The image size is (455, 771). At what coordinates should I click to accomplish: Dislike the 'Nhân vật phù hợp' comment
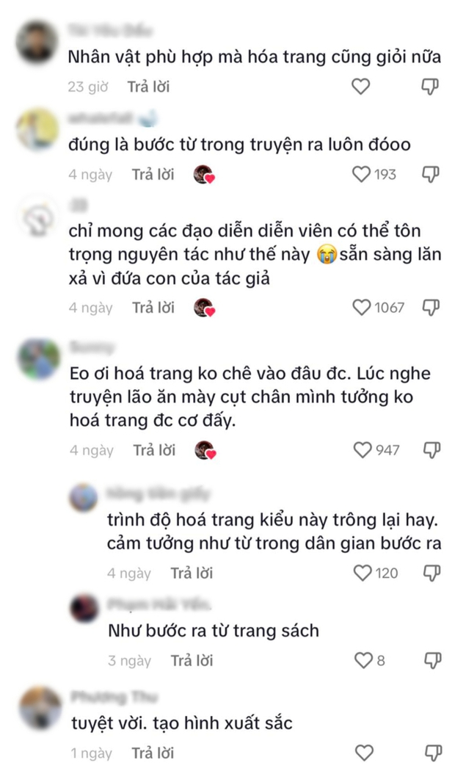pyautogui.click(x=431, y=87)
